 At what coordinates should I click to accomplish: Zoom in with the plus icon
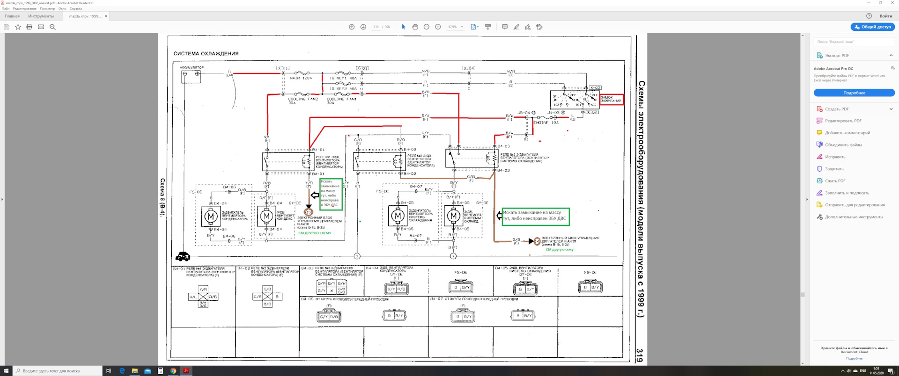click(x=438, y=27)
